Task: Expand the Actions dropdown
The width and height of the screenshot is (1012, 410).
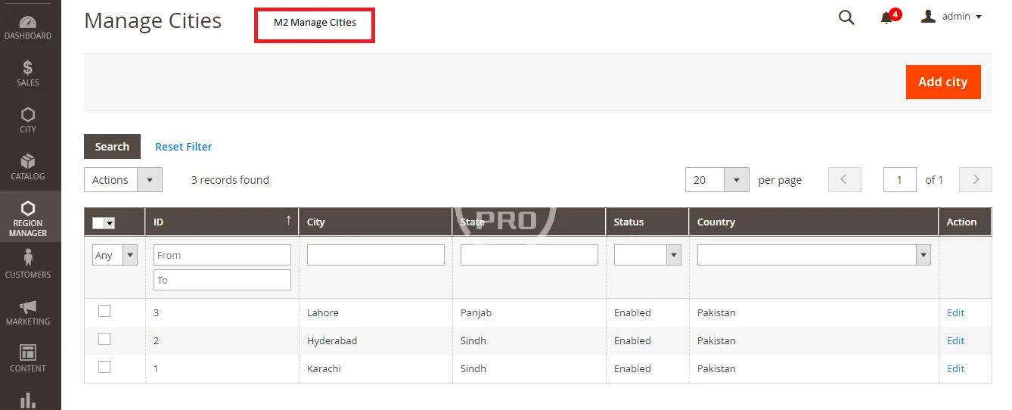Action: click(123, 180)
